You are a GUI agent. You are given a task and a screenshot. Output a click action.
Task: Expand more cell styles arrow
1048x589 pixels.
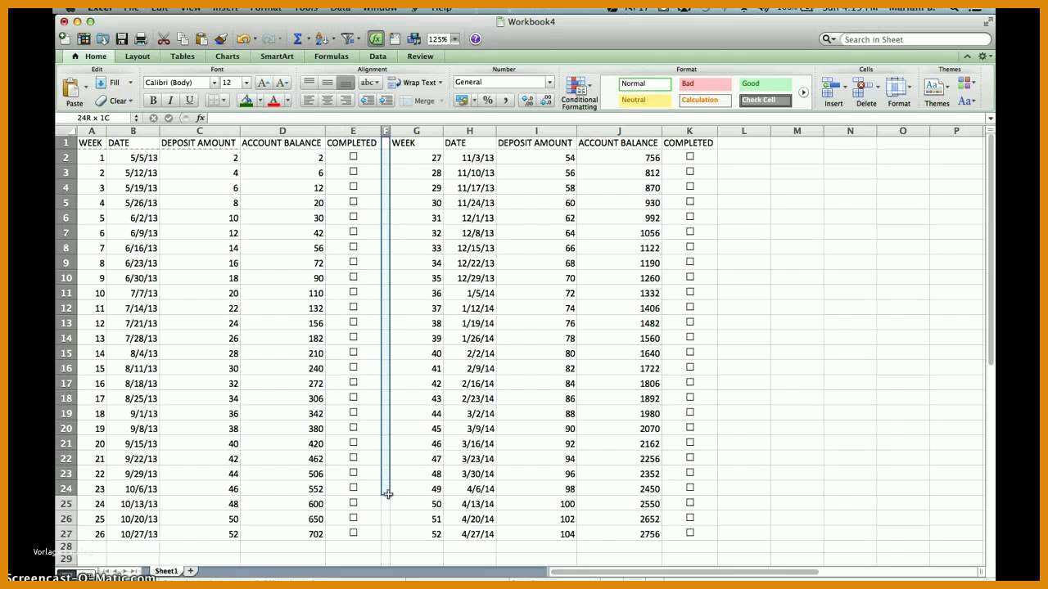pyautogui.click(x=803, y=92)
